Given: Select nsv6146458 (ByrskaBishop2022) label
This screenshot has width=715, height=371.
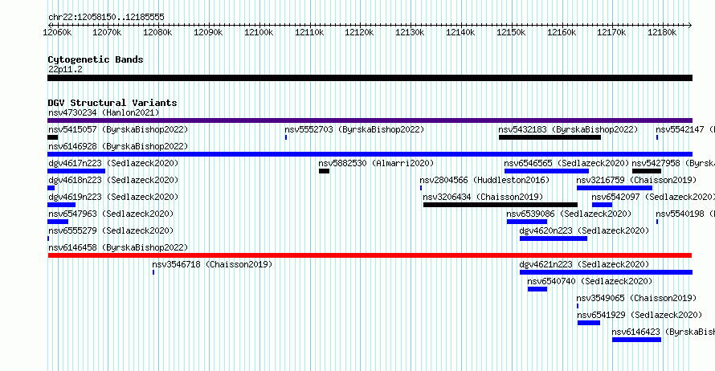Looking at the screenshot, I should click(x=118, y=247).
